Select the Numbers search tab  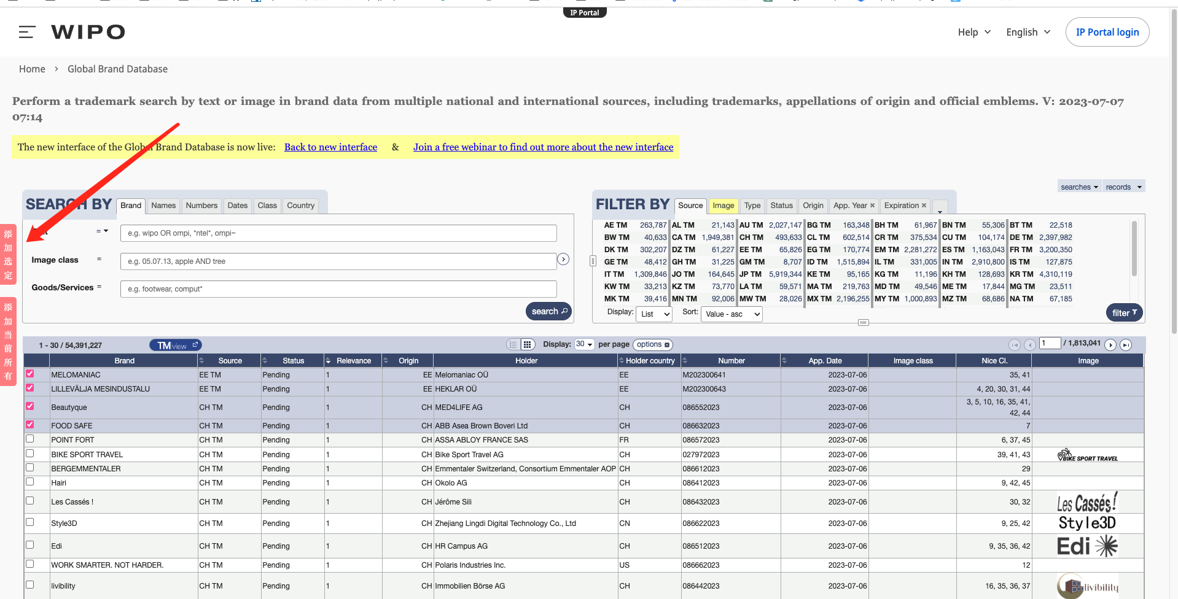201,206
